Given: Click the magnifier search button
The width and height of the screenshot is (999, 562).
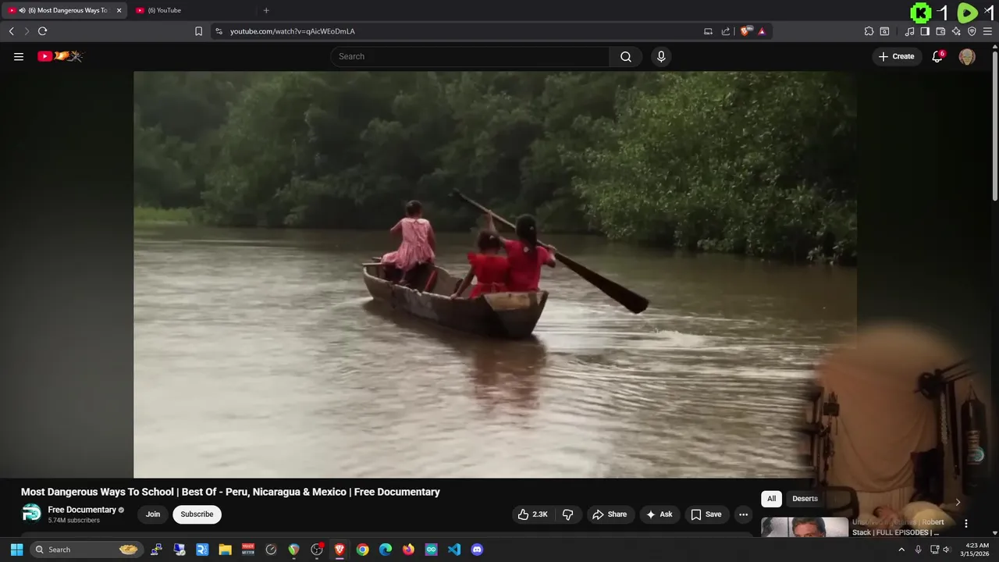Looking at the screenshot, I should pyautogui.click(x=626, y=56).
